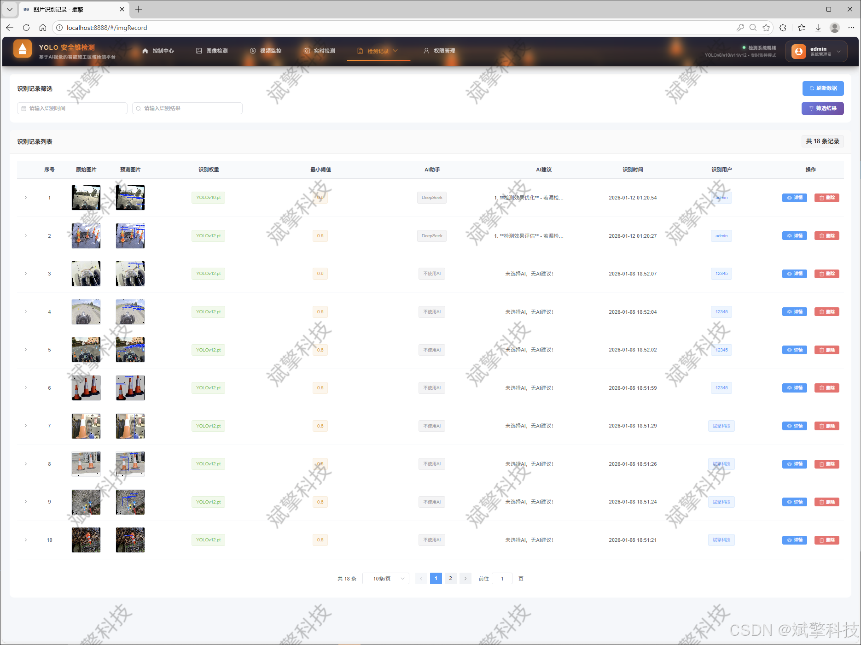Focus the 请输入识别时间 date field

pos(72,108)
